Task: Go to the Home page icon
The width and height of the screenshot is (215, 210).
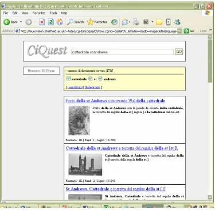Action: pos(60,22)
